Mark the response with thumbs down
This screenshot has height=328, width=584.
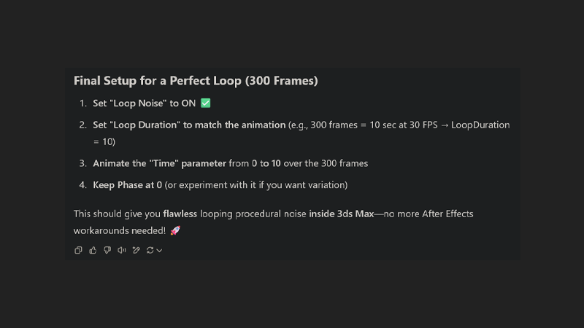point(107,250)
